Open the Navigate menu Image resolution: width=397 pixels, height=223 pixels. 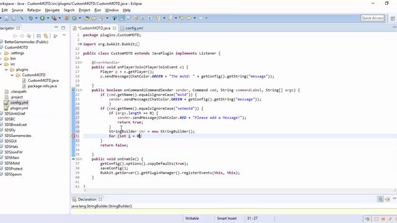coord(52,10)
